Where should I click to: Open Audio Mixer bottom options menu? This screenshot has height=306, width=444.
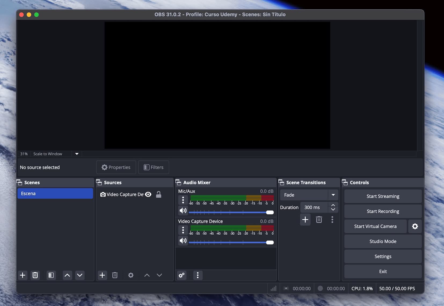(198, 275)
